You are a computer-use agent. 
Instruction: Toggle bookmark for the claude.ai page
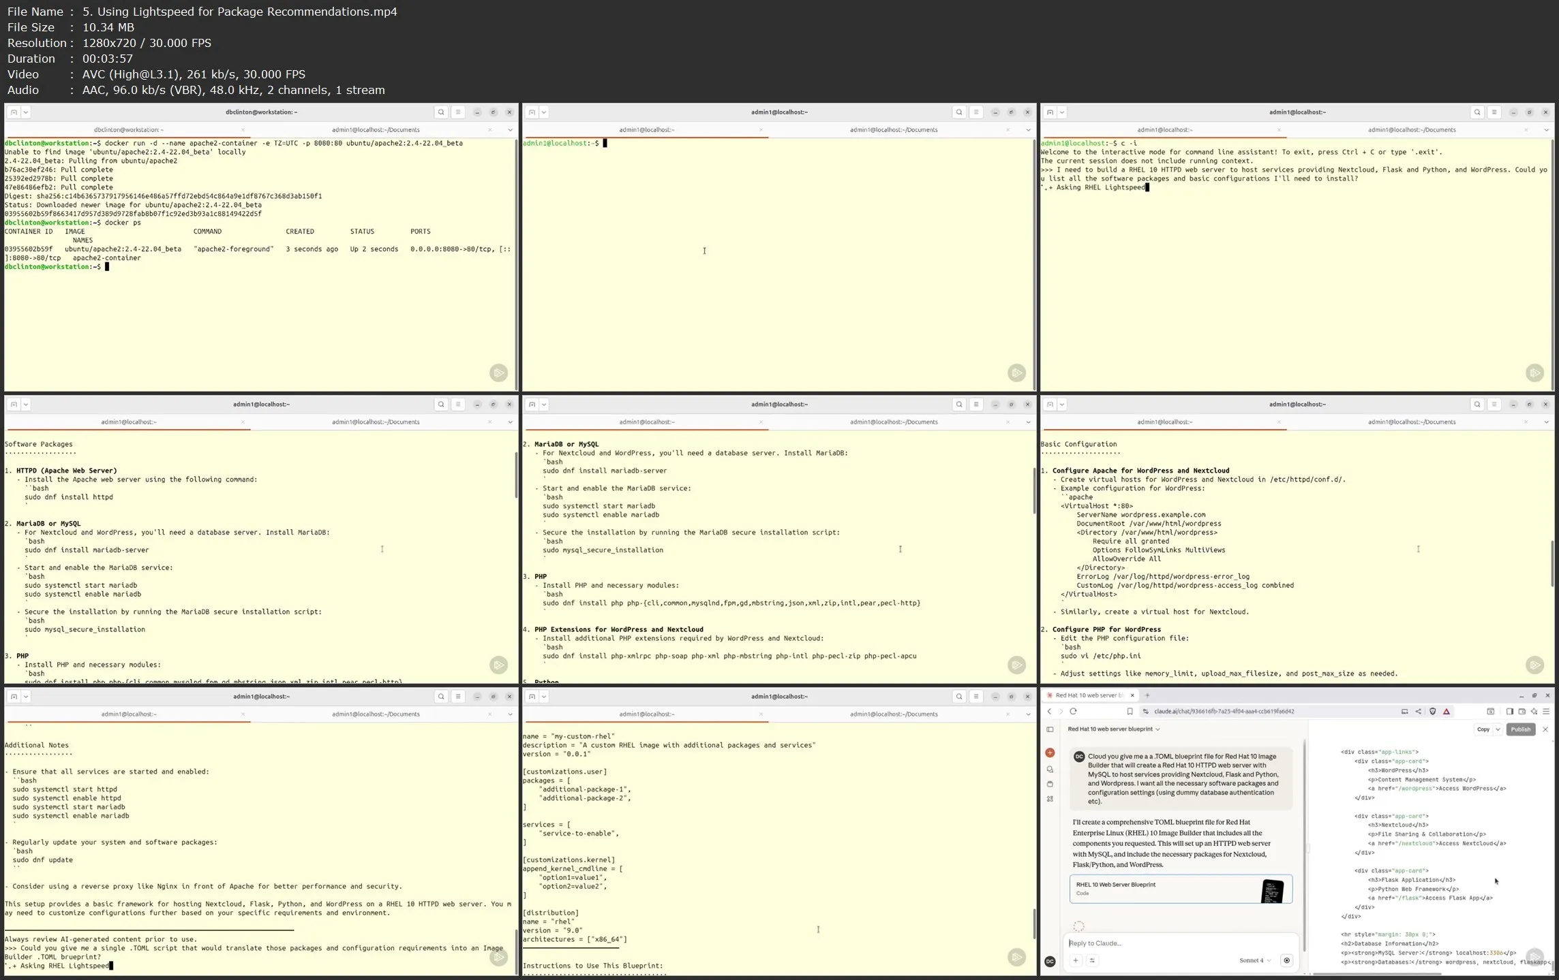(x=1130, y=711)
